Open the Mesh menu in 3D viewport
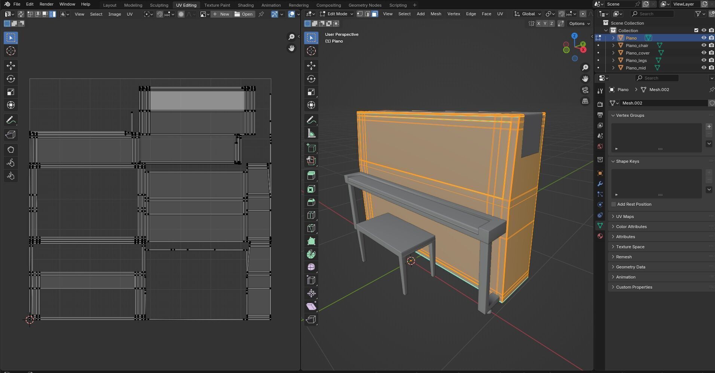 (x=436, y=14)
